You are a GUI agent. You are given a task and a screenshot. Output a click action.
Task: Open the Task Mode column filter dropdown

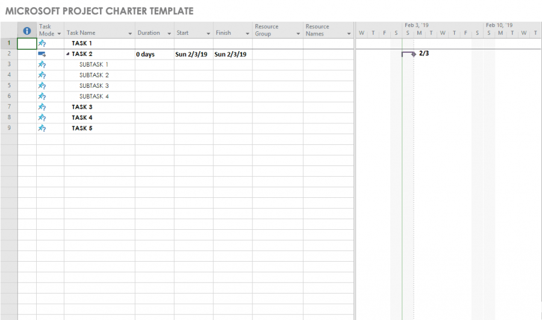59,34
